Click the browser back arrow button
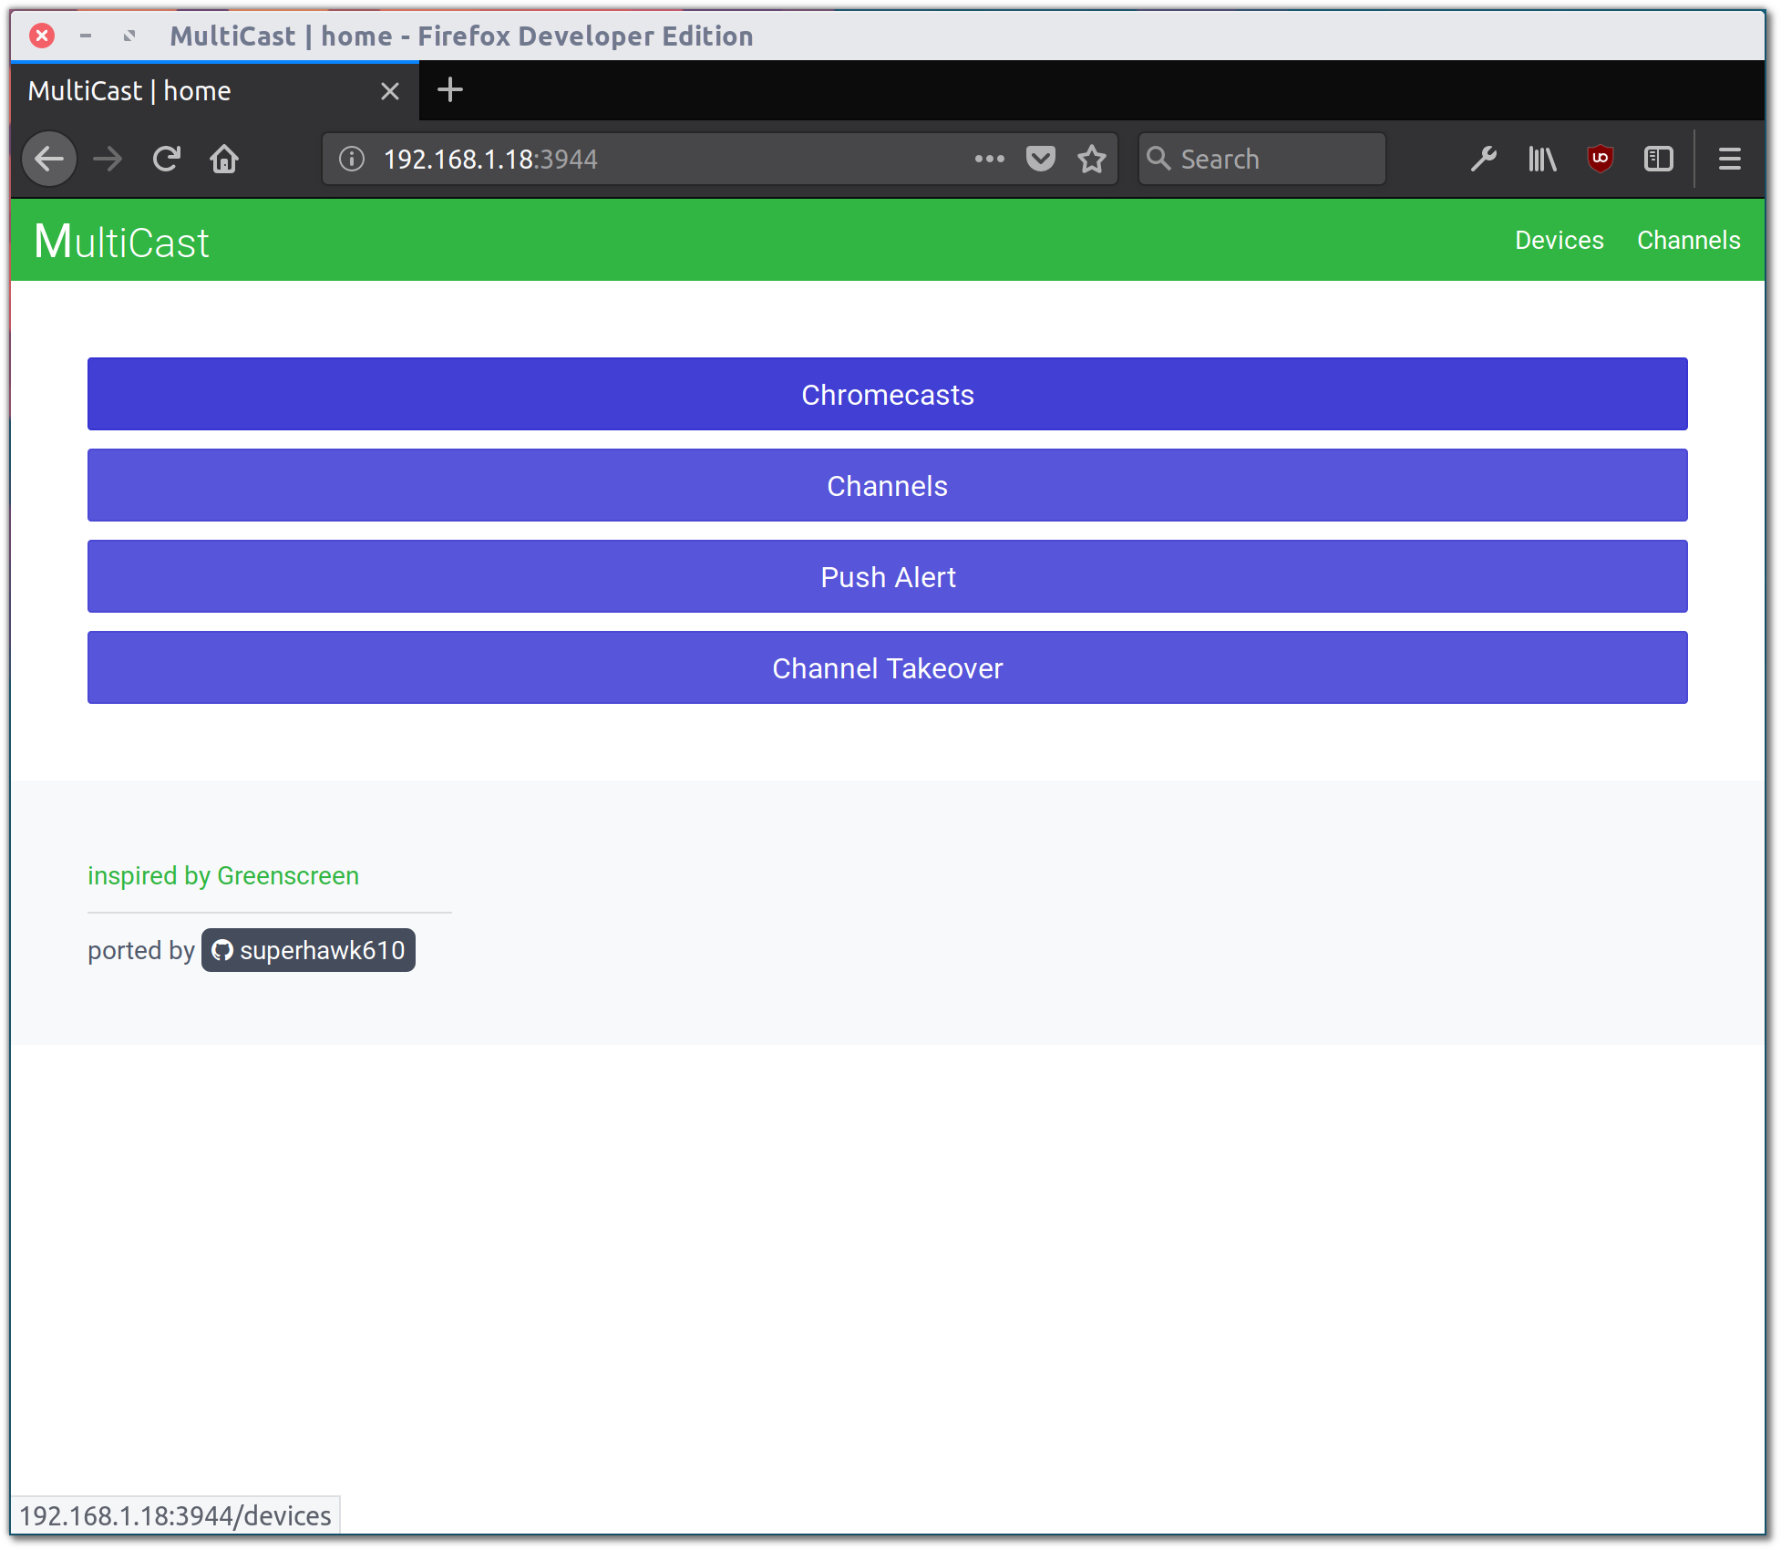 coord(49,160)
